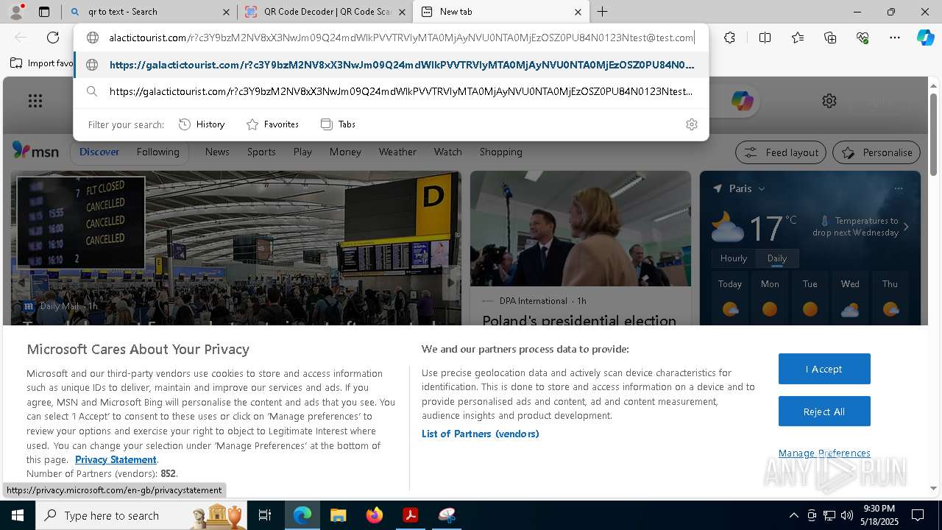This screenshot has width=942, height=530.
Task: Open the Windows Start menu
Action: coord(17,515)
